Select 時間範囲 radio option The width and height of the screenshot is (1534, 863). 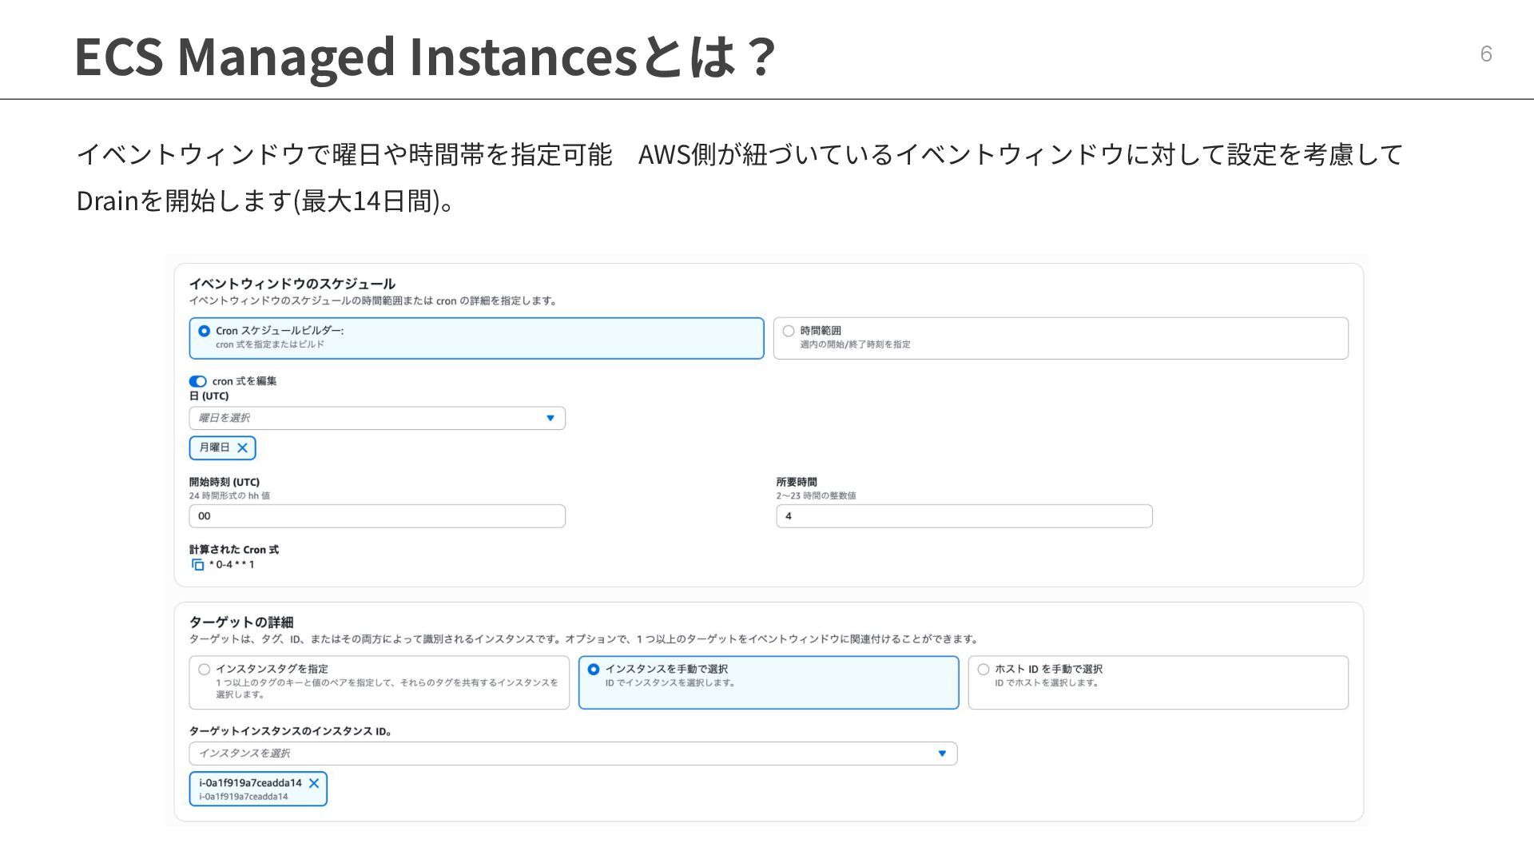tap(789, 331)
